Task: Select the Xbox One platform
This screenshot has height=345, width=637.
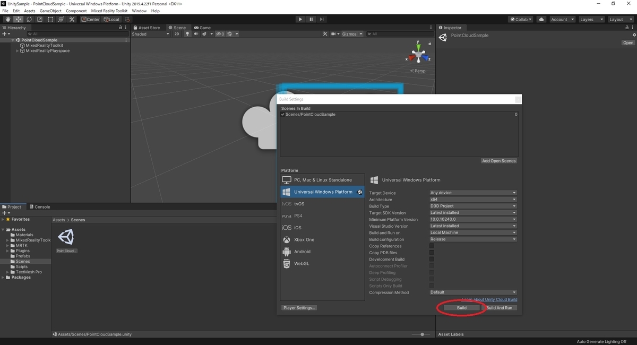Action: (323, 240)
